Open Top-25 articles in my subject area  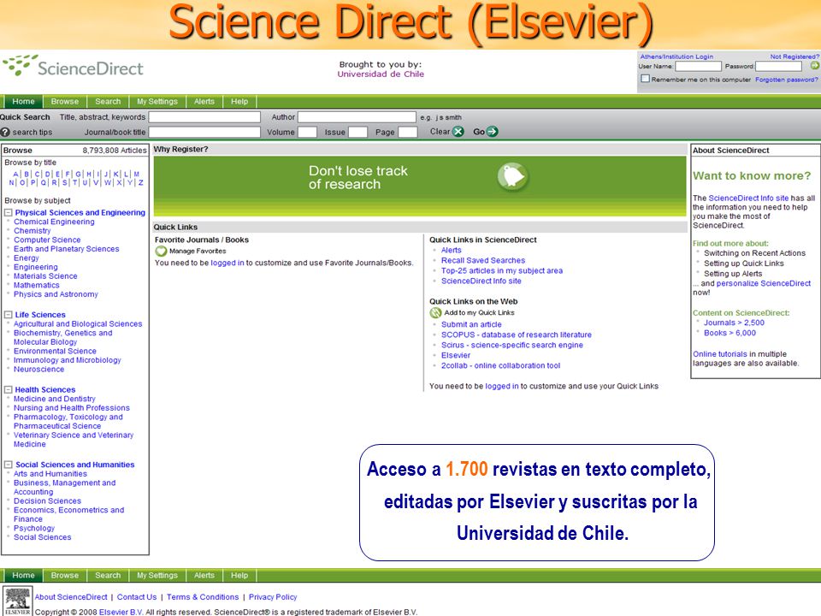point(502,271)
